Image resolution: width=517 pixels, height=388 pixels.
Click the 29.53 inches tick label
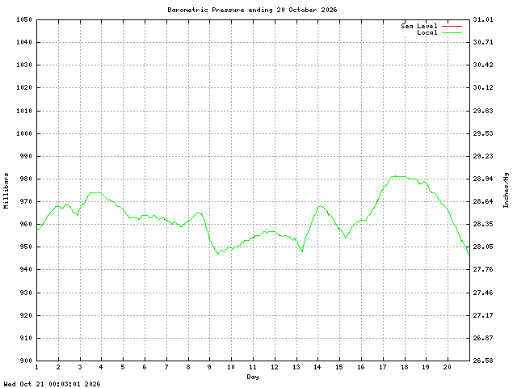(x=483, y=133)
